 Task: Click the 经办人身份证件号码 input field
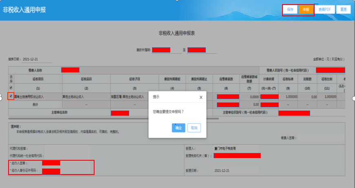click(68, 171)
